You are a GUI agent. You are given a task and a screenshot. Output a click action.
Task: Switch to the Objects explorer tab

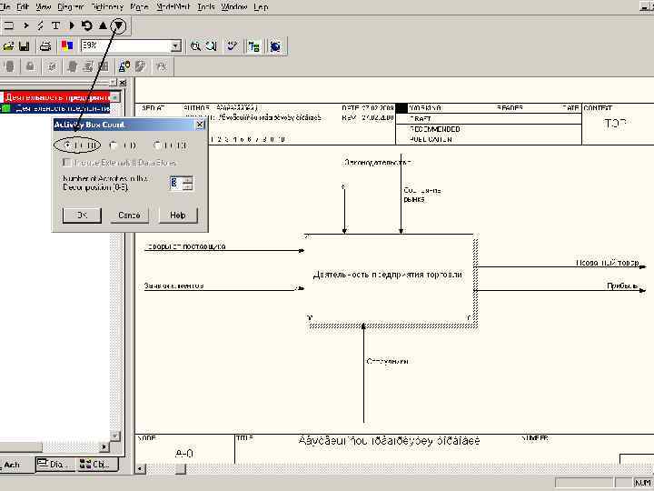97,465
